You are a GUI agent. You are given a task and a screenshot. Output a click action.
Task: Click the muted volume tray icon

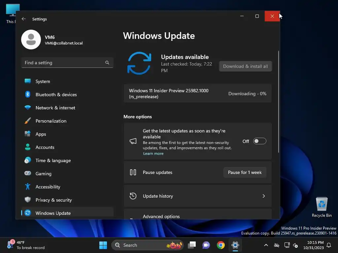pos(295,245)
